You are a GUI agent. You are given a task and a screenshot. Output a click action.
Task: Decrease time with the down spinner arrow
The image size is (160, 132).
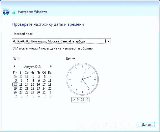coord(87,101)
